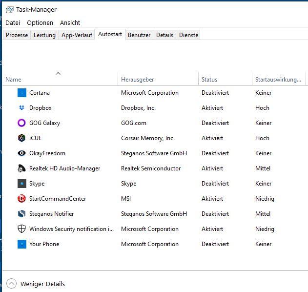Sort by the Startauswirkung column header
308x292 pixels.
tap(279, 78)
